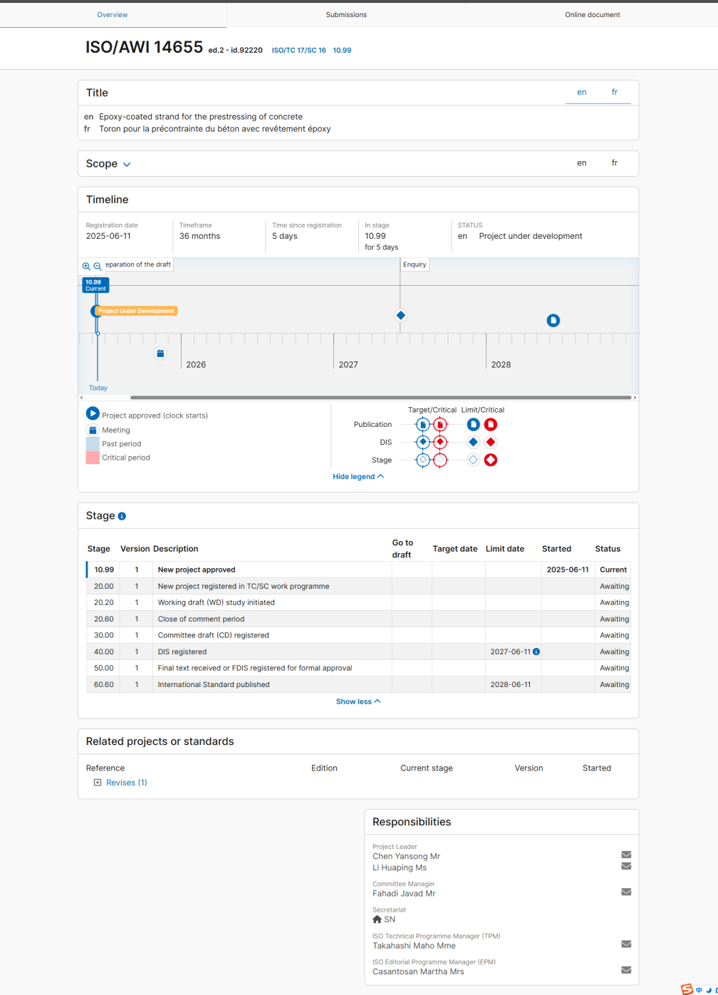Image resolution: width=718 pixels, height=995 pixels.
Task: Email Takahashi Maho via envelope icon
Action: [626, 944]
